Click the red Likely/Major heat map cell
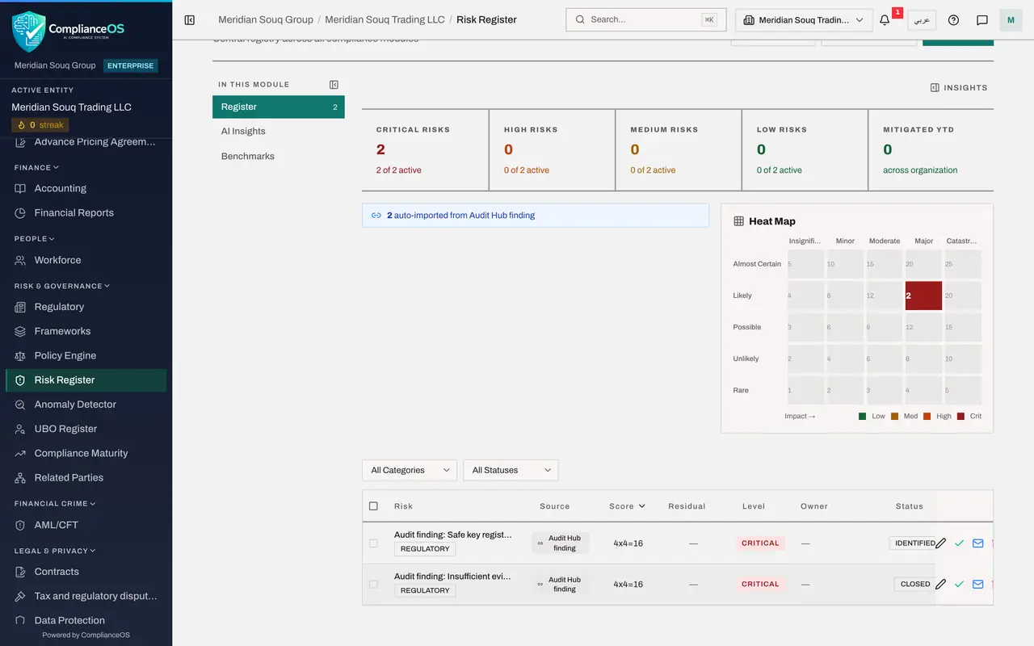 (923, 296)
